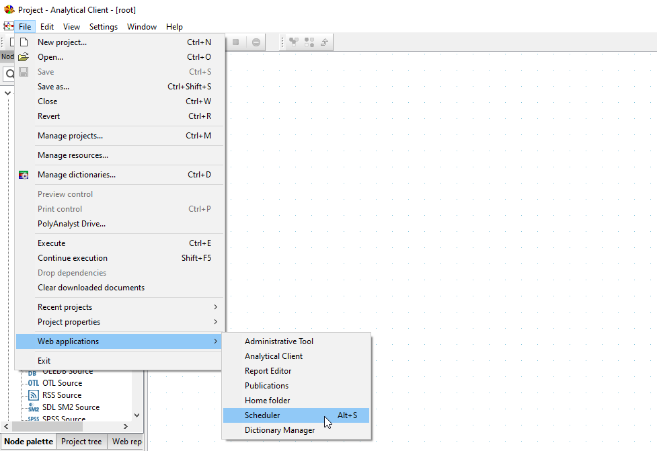The height and width of the screenshot is (451, 657).
Task: Select the SDL SM2 Source node icon
Action: (x=34, y=407)
